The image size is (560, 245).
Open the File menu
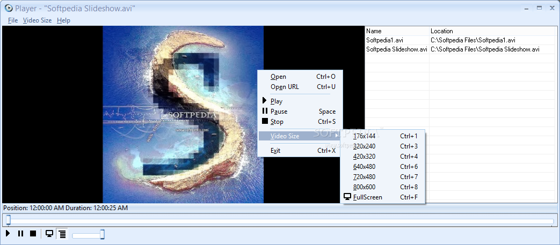(x=13, y=20)
